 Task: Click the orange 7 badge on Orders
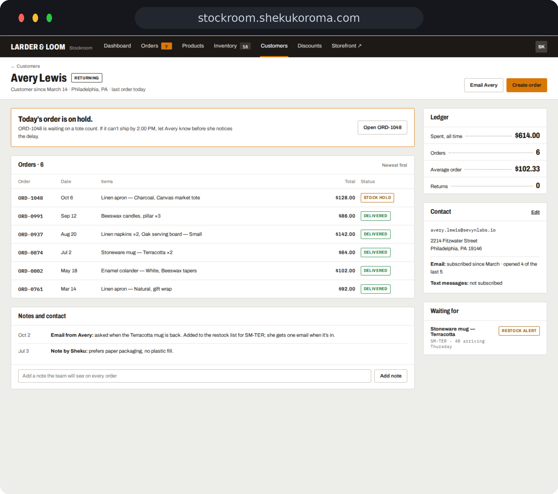point(167,46)
